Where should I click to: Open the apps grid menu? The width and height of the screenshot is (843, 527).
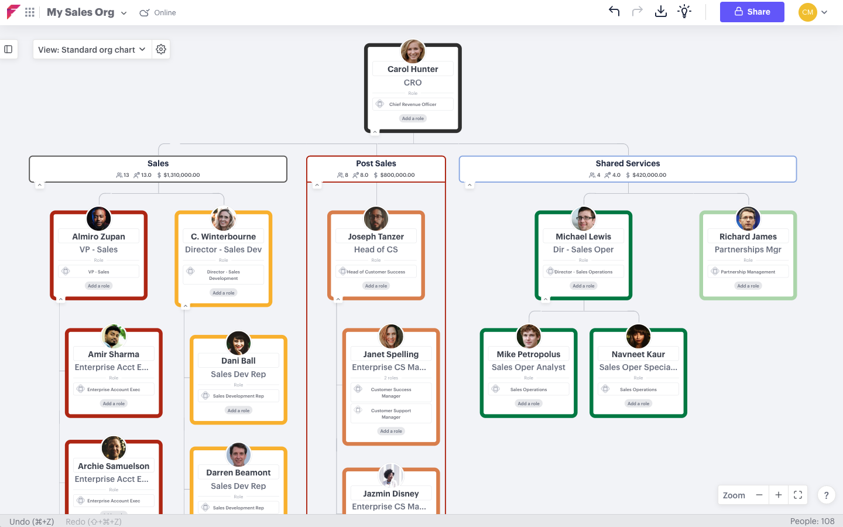coord(29,12)
